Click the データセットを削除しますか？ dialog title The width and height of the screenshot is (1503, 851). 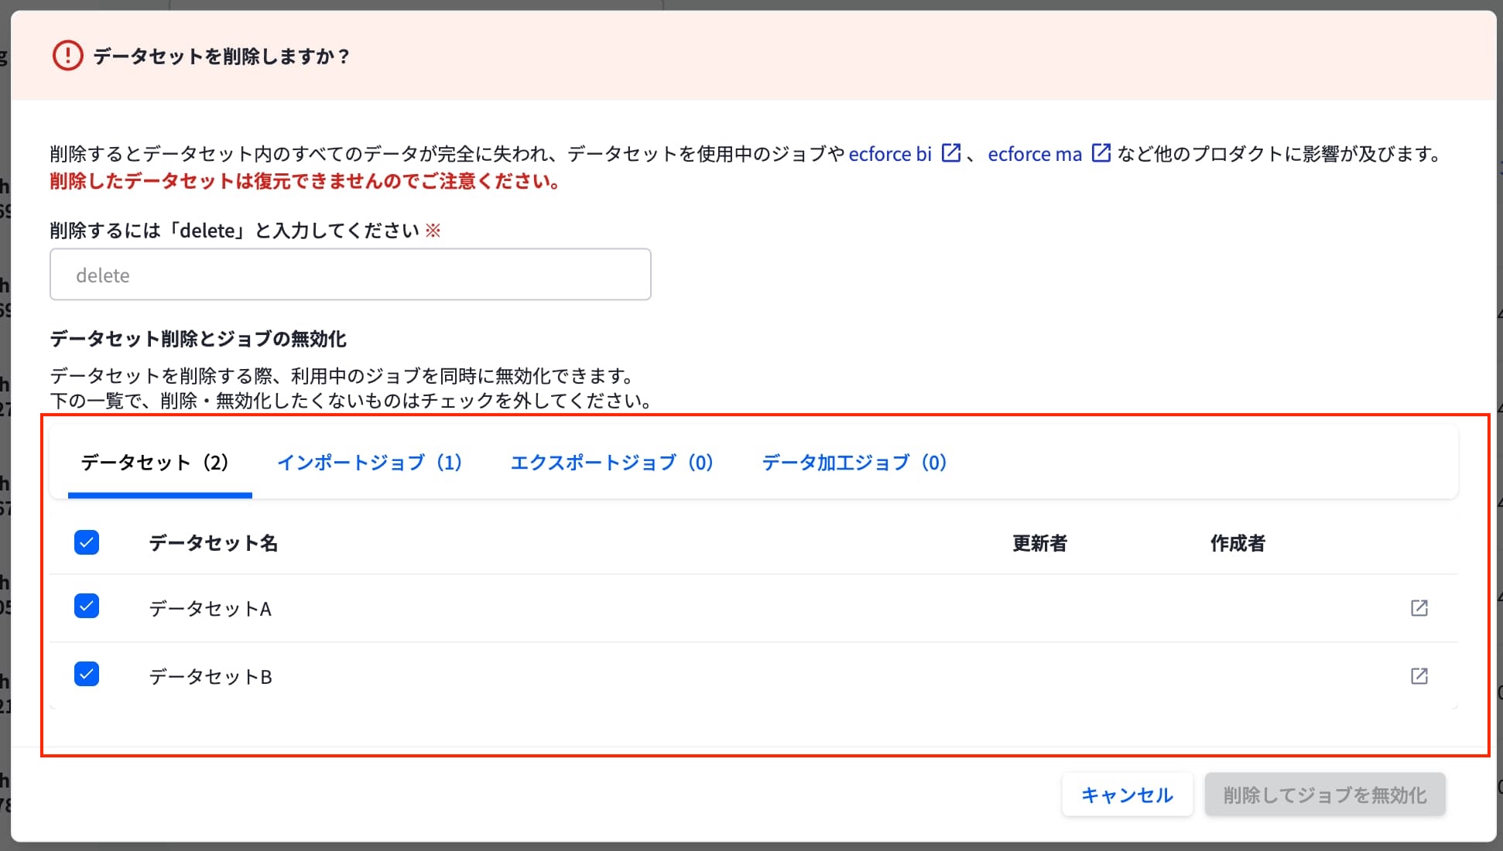(223, 56)
